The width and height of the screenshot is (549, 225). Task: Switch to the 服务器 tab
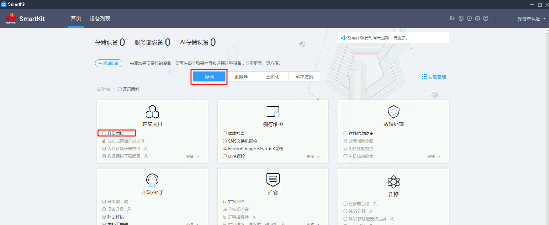click(241, 77)
